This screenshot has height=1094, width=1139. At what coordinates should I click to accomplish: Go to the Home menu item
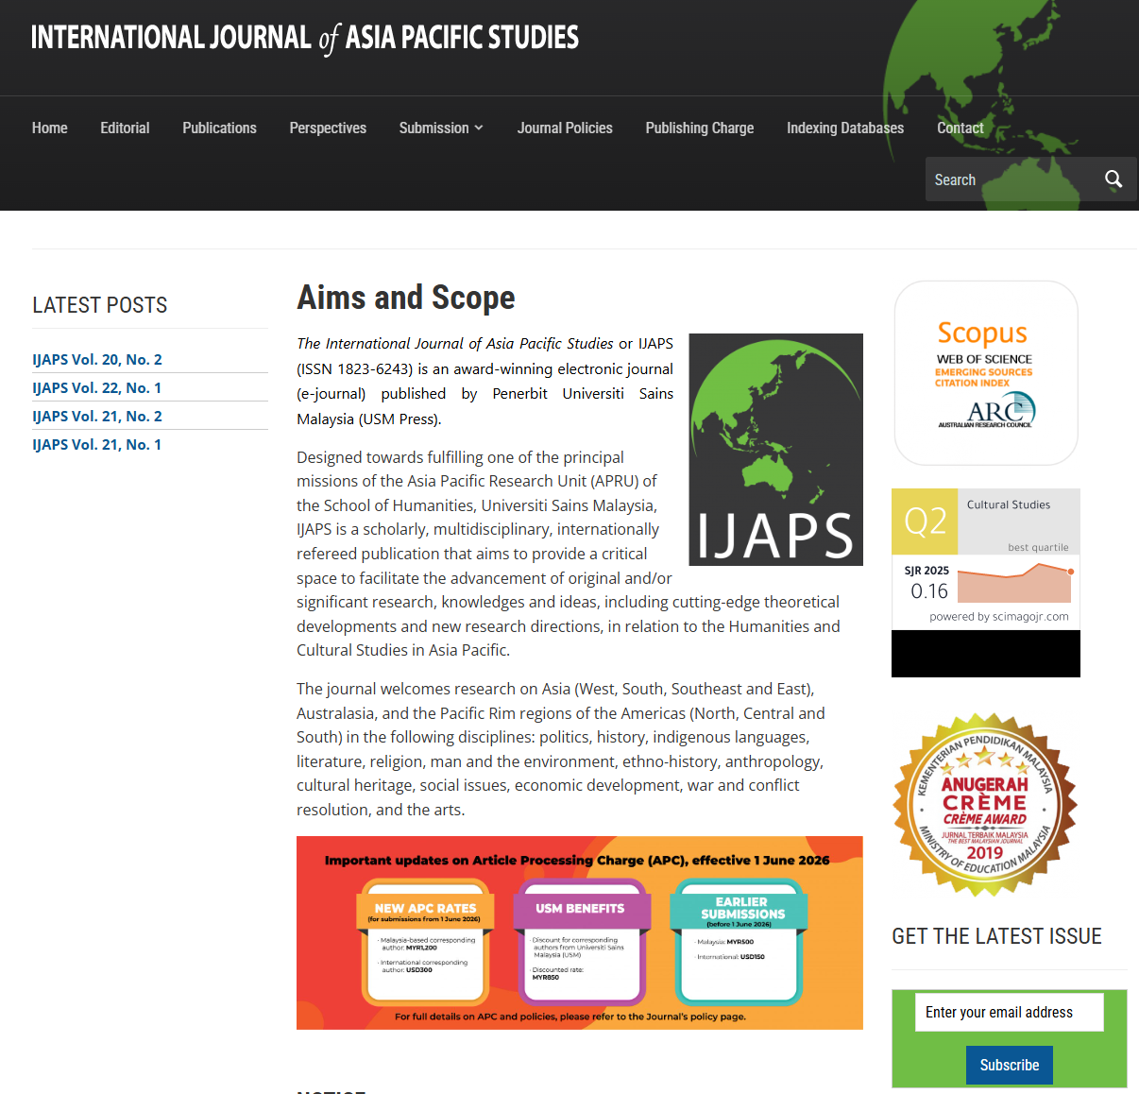(x=50, y=128)
